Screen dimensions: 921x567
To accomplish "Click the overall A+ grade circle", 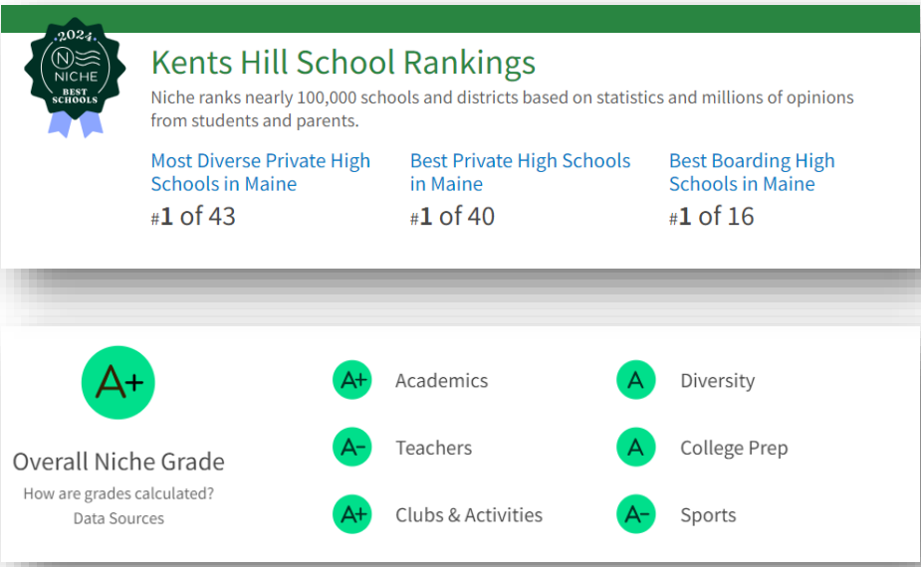I will 118,383.
